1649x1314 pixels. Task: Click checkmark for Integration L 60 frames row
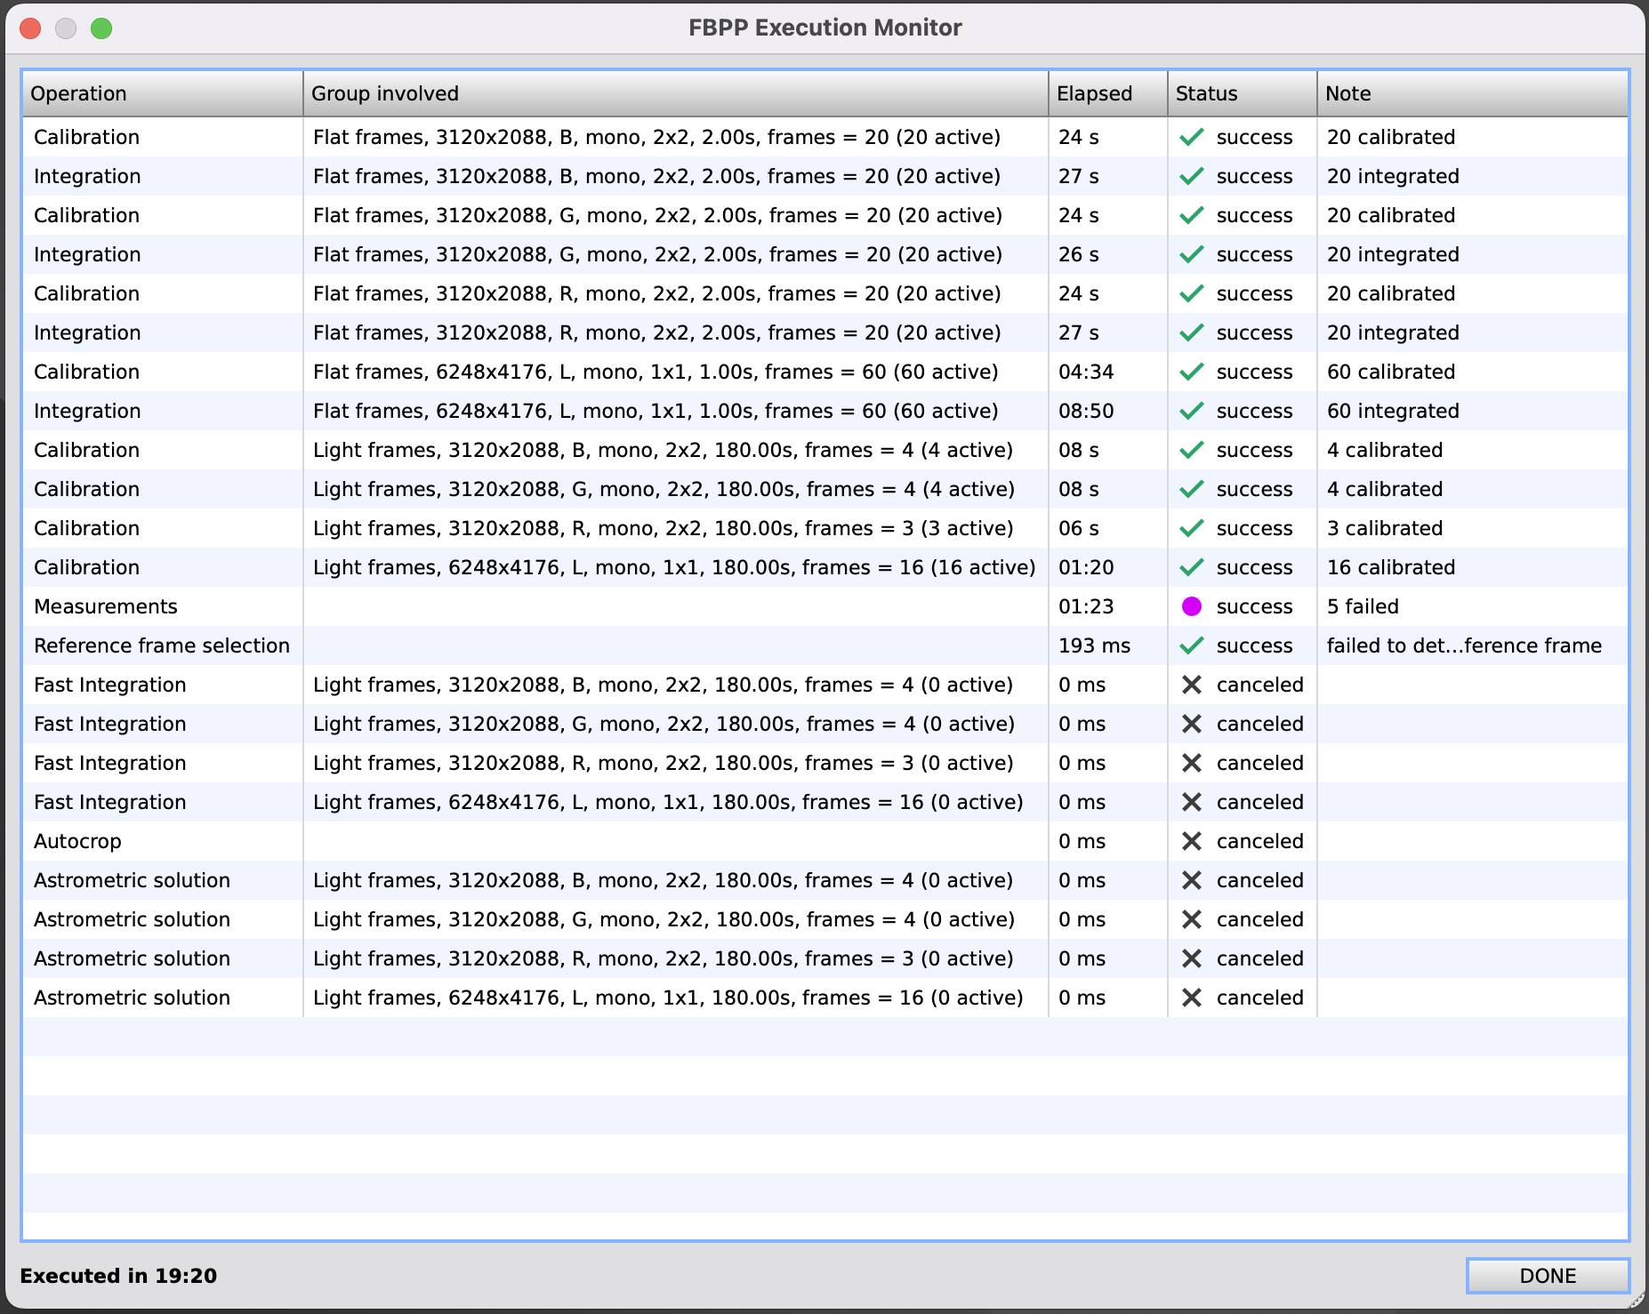pyautogui.click(x=1191, y=411)
